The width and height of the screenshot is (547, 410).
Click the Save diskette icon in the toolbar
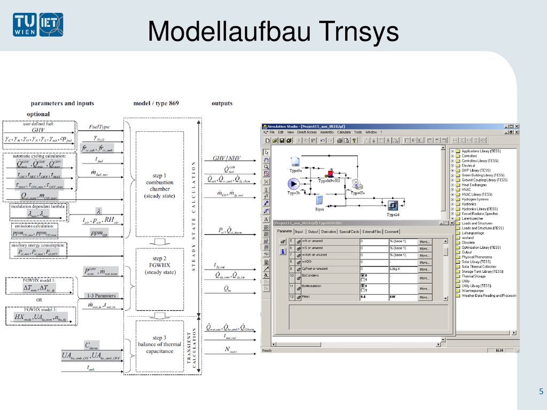[282, 140]
